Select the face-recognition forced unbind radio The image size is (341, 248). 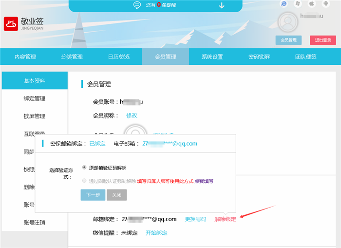point(85,181)
